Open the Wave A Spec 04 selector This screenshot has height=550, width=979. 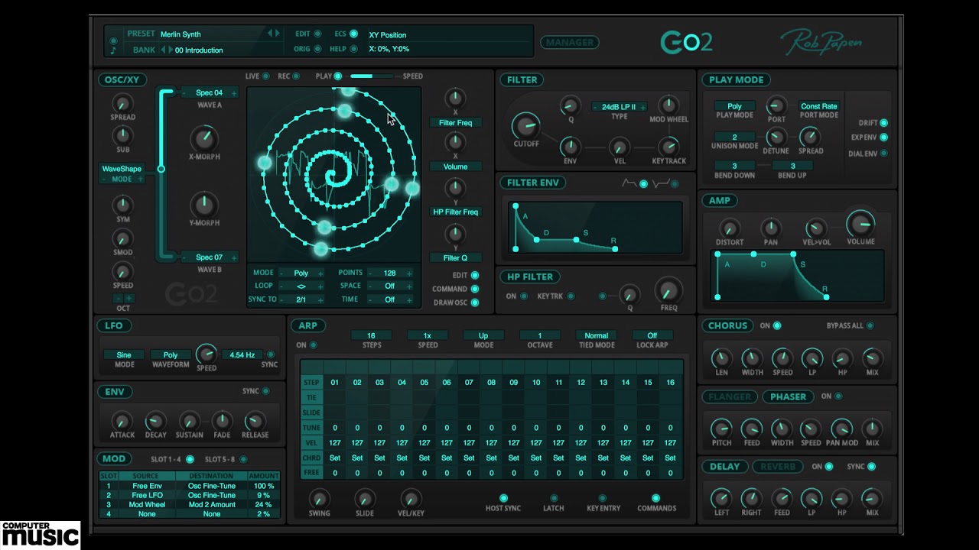pos(210,93)
